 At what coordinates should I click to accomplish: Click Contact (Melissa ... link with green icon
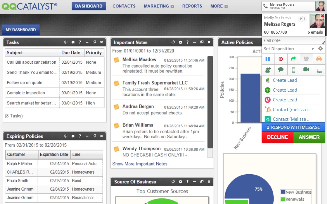[x=291, y=119]
